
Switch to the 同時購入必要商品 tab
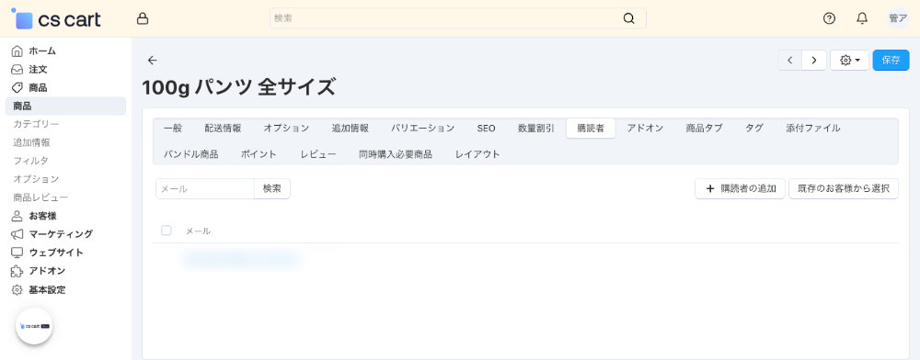[396, 154]
